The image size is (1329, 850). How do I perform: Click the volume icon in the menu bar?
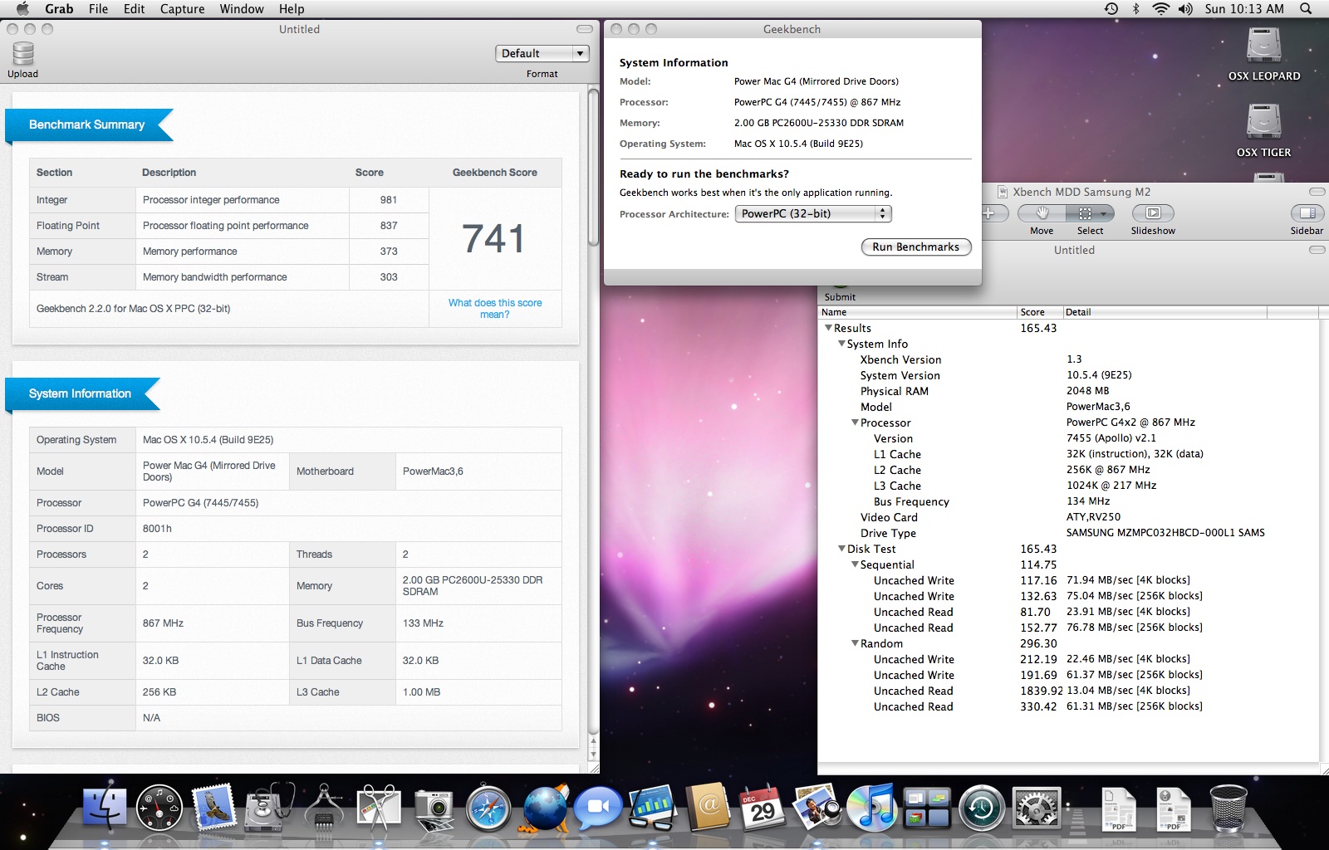click(x=1185, y=9)
